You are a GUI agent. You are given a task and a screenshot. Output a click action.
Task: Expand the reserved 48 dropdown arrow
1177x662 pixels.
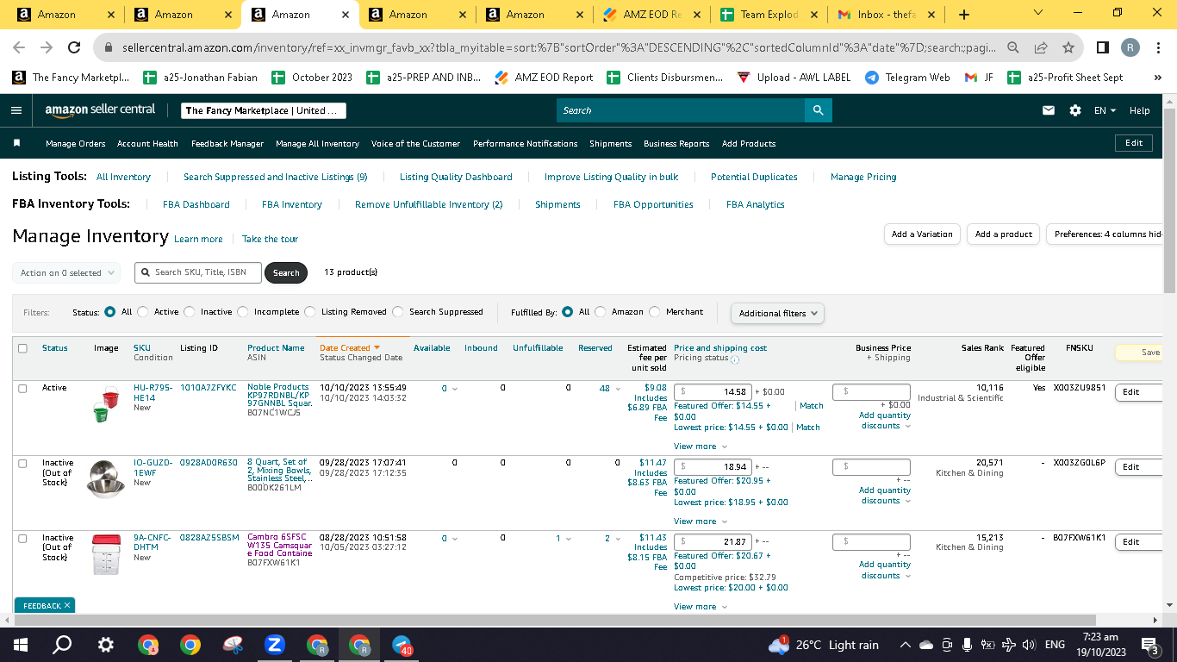(618, 389)
